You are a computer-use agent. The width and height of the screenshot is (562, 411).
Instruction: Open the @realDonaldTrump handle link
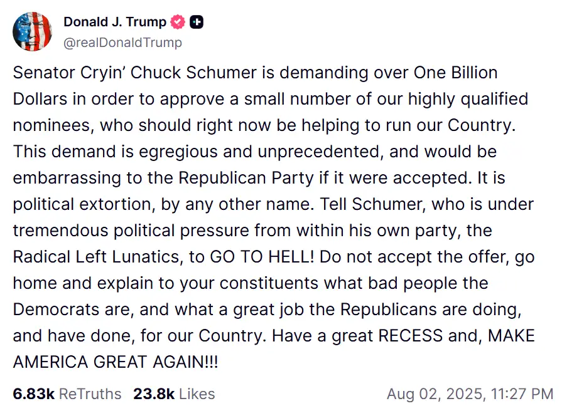[x=122, y=43]
